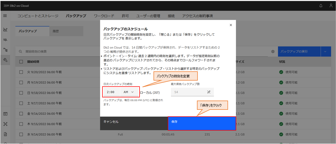Switch to the 履歴 sub-tab

click(x=66, y=31)
